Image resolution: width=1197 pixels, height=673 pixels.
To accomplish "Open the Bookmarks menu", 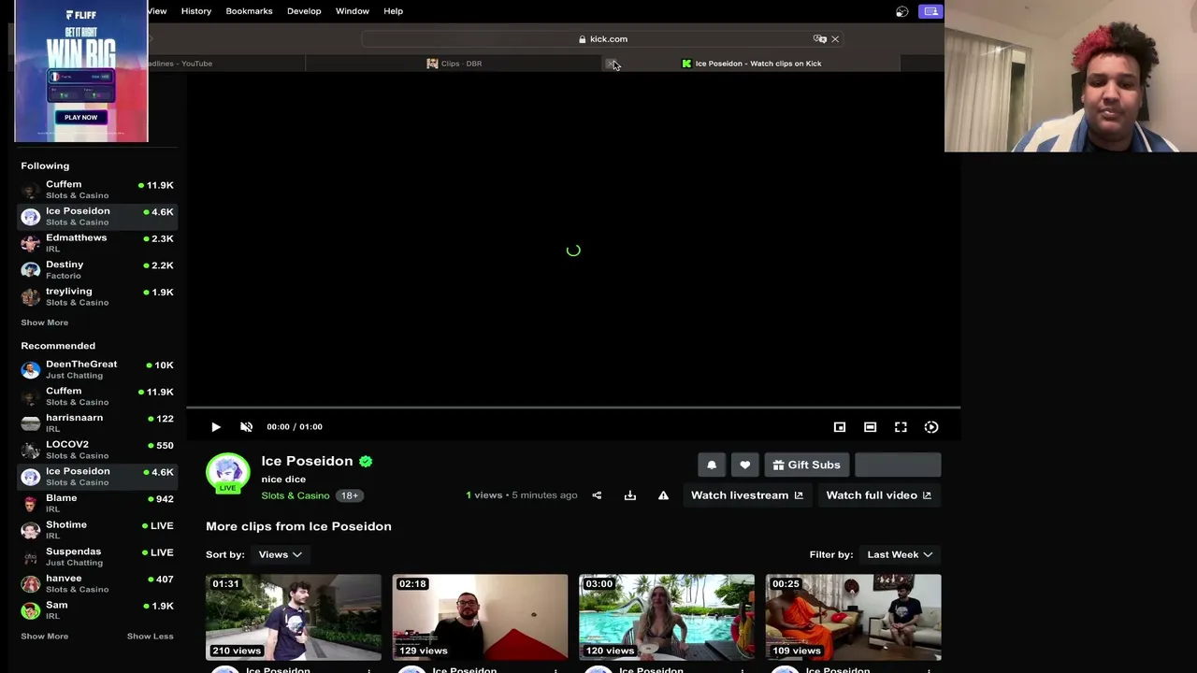I will click(249, 11).
